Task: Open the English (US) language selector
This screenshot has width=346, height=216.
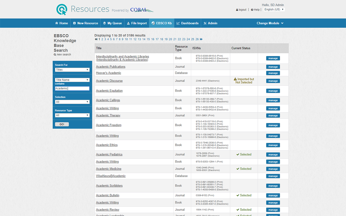Action: point(274,10)
